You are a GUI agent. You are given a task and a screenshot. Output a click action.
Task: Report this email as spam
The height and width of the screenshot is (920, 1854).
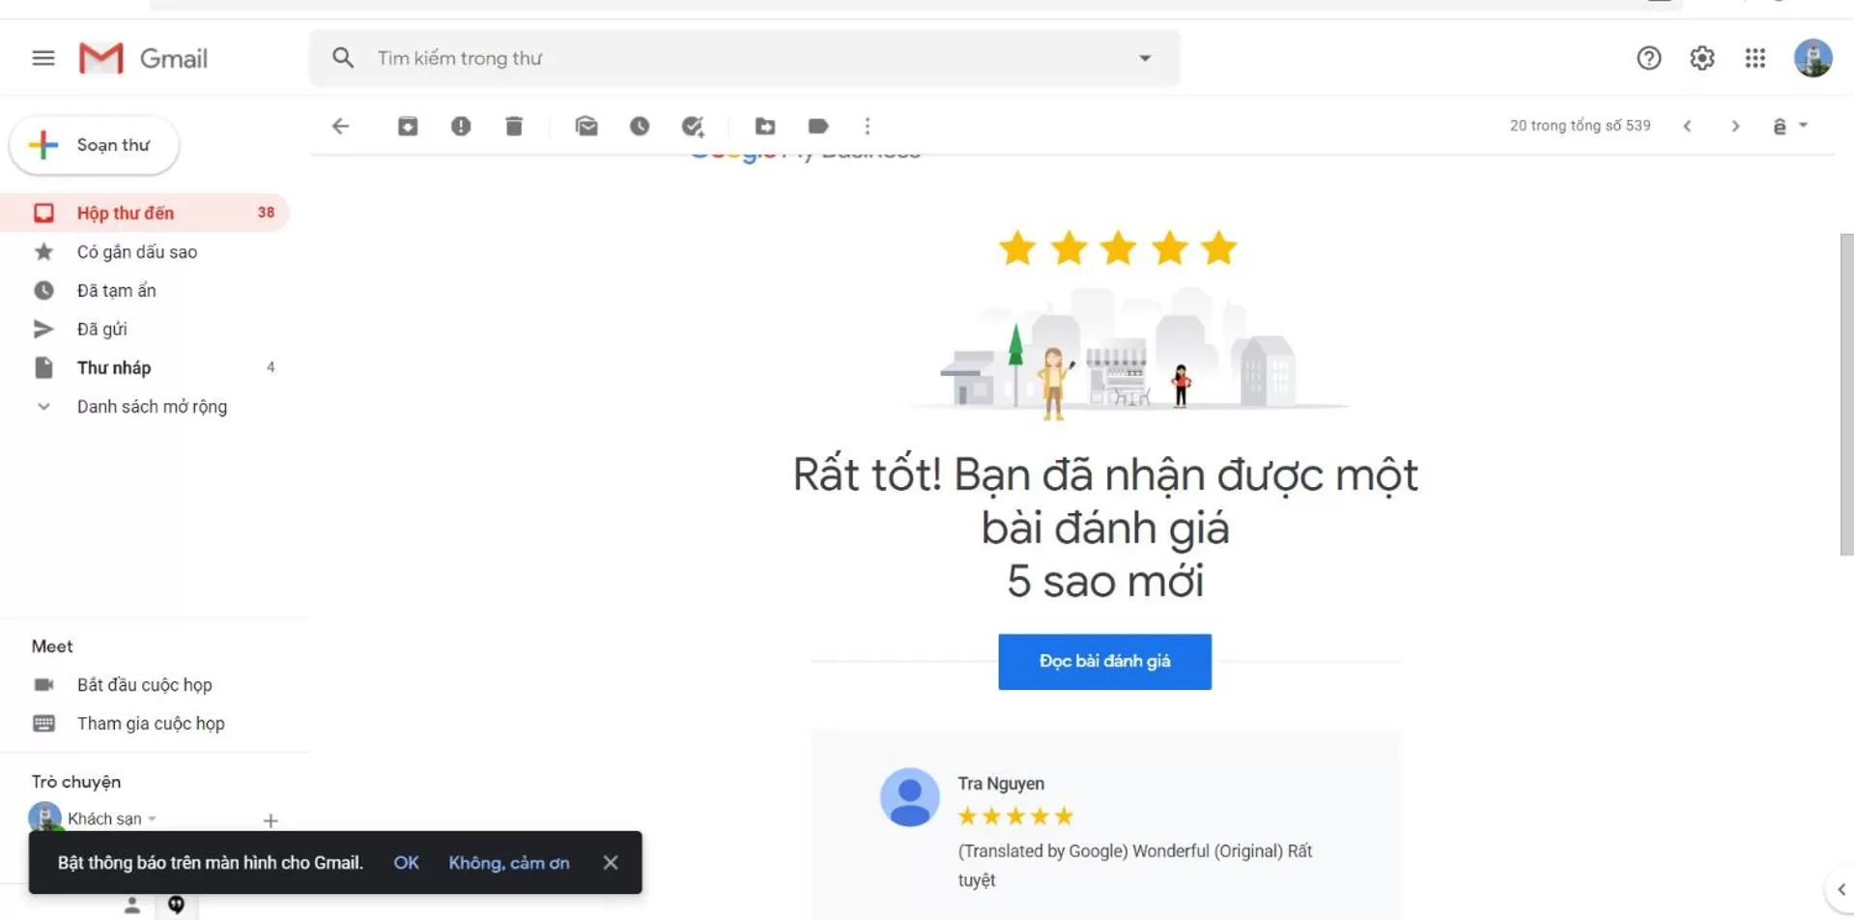[x=461, y=126]
